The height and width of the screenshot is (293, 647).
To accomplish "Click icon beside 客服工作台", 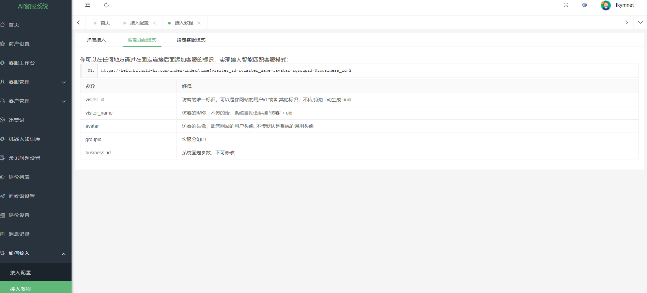I will pos(2,63).
